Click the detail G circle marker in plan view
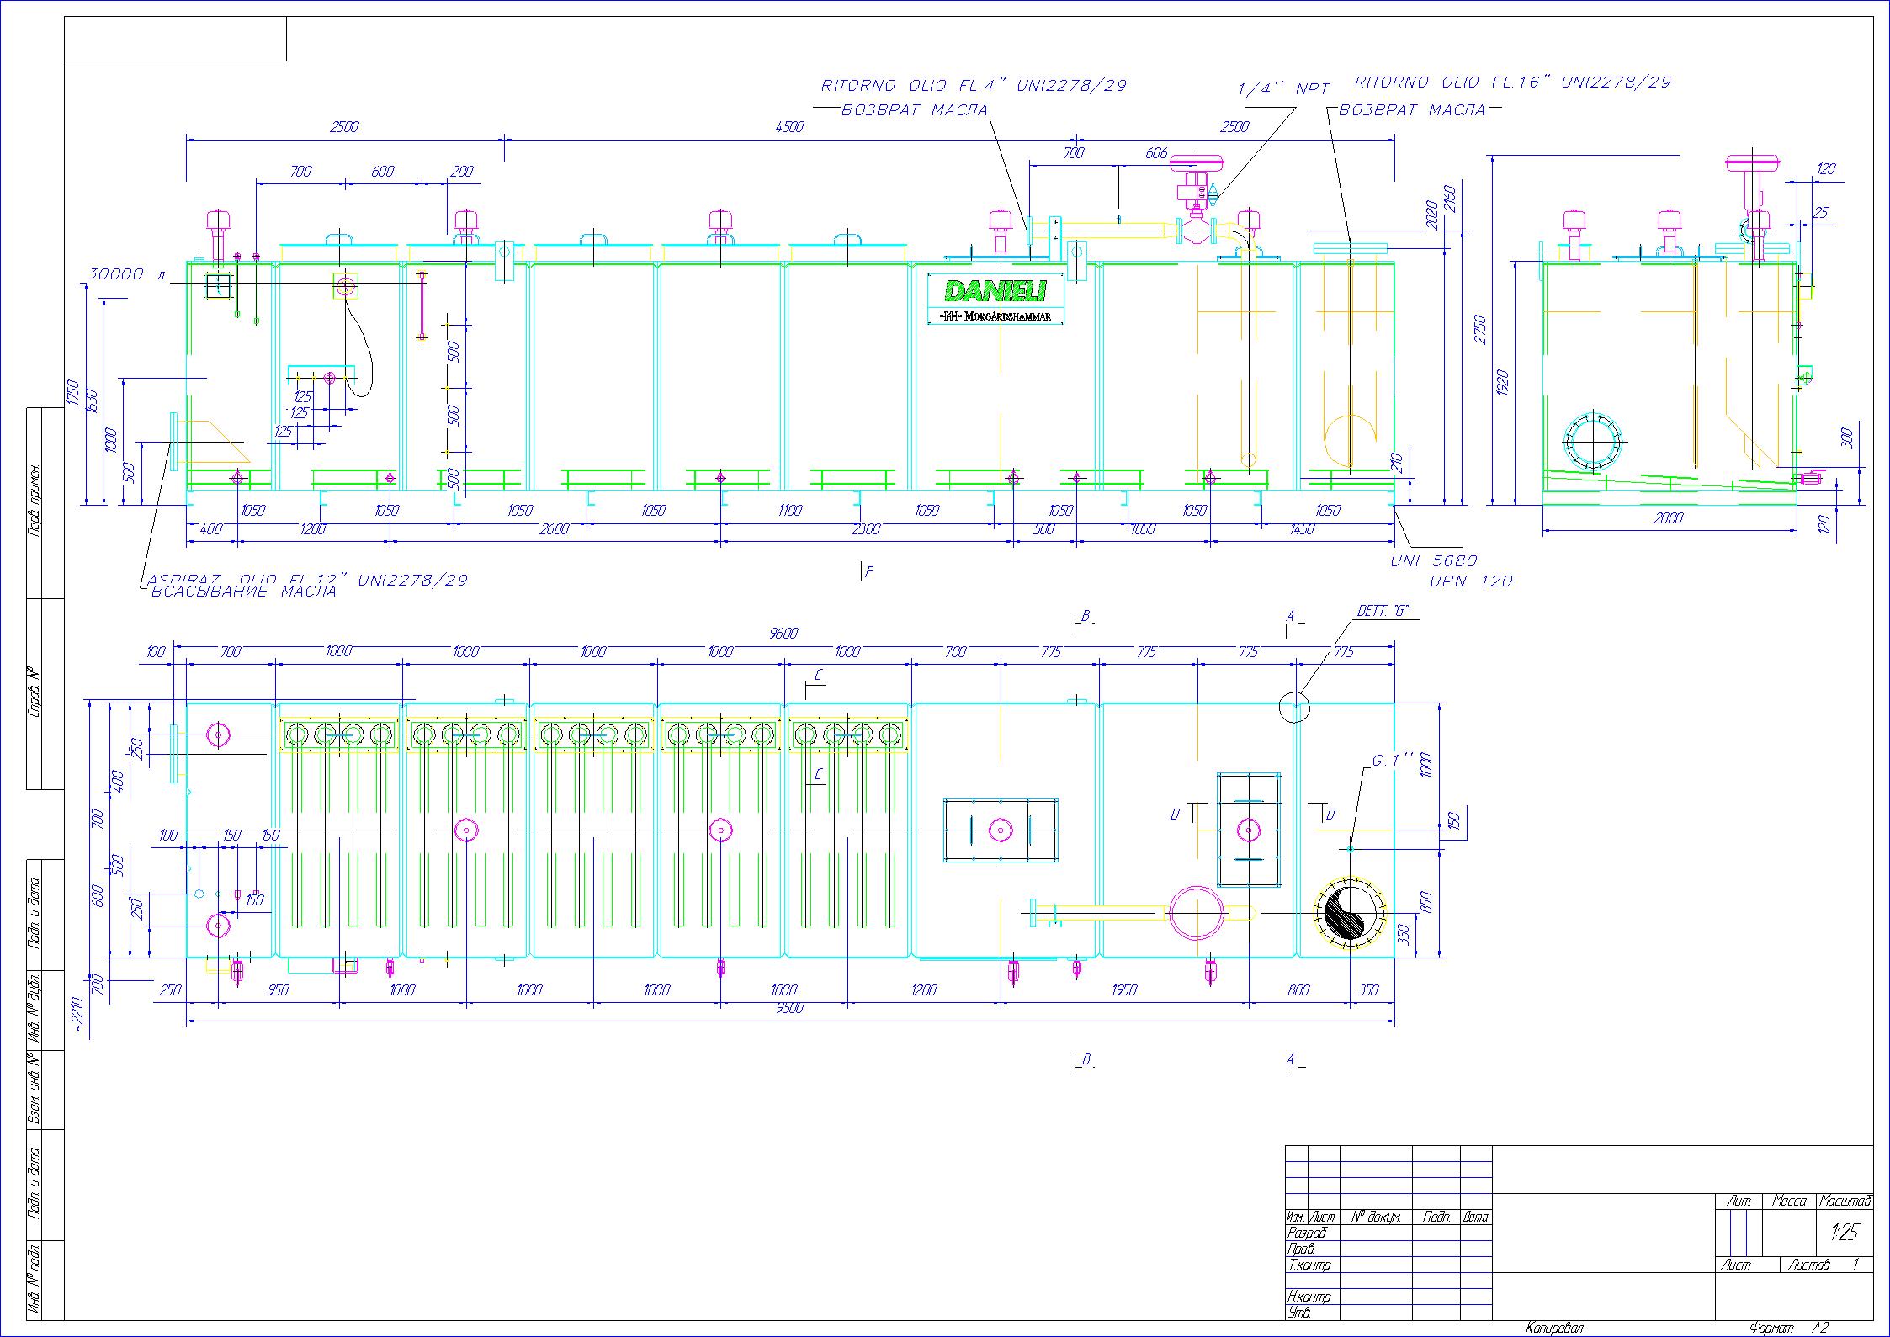Viewport: 1890px width, 1337px height. [1294, 707]
